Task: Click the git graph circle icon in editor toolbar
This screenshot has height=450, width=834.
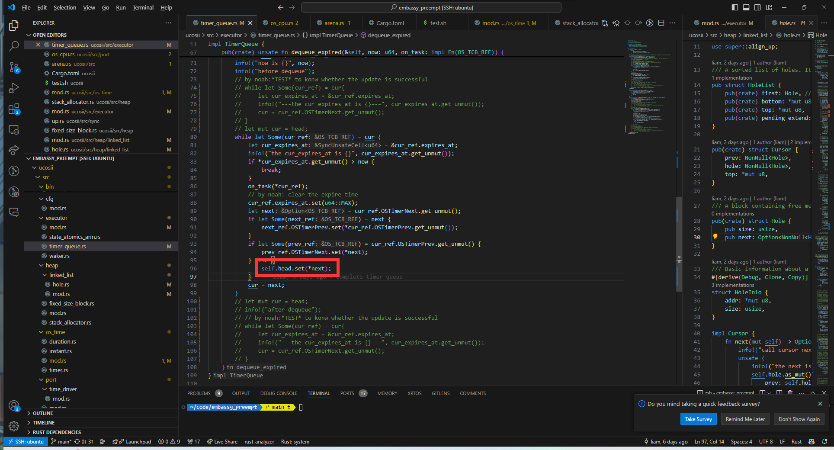Action: tap(650, 23)
